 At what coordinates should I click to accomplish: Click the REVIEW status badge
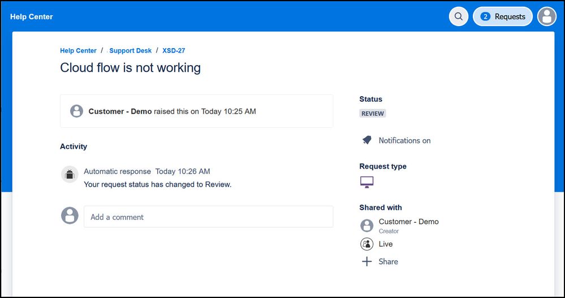(373, 113)
